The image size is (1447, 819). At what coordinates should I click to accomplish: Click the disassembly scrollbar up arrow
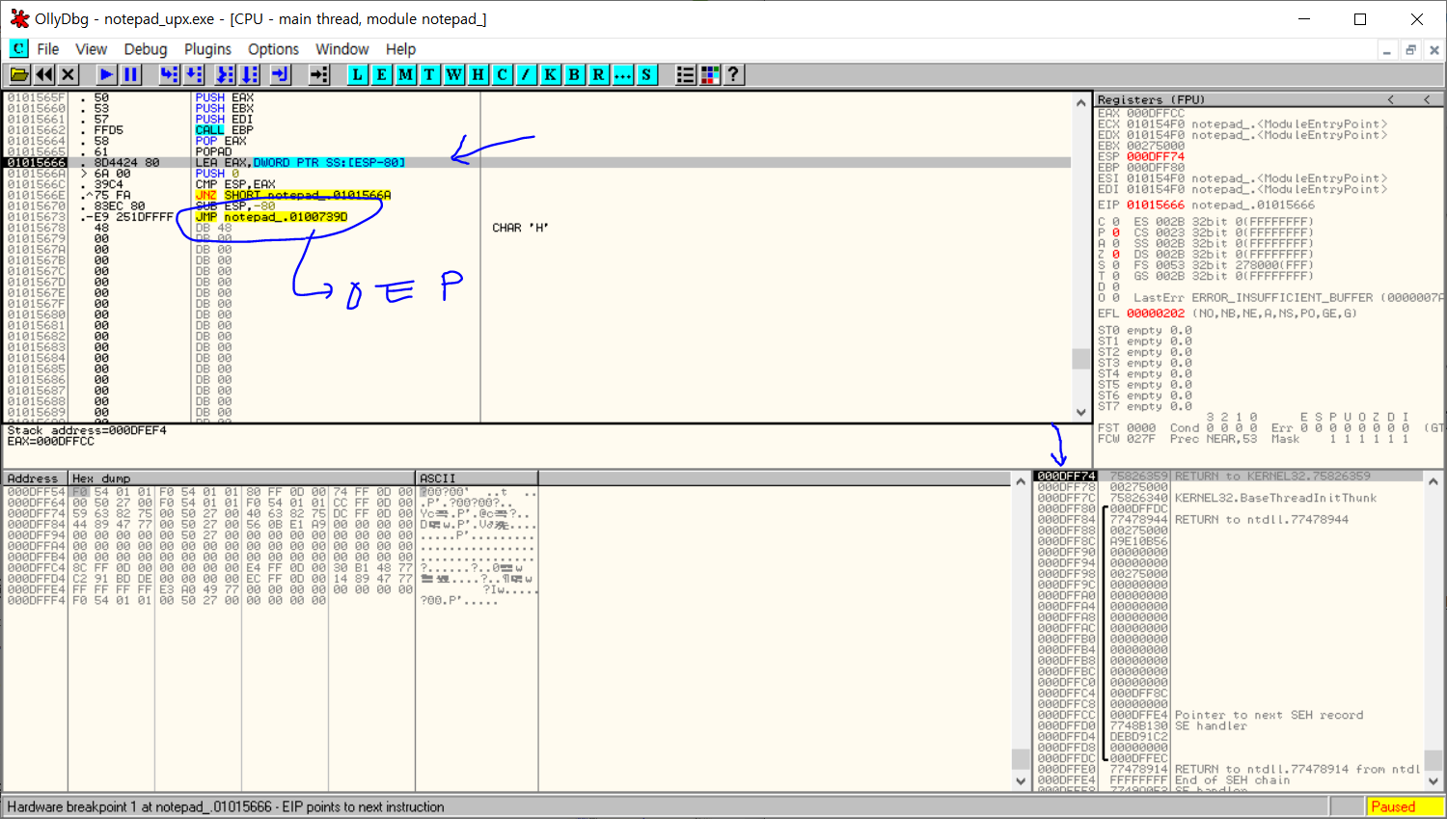click(x=1081, y=102)
